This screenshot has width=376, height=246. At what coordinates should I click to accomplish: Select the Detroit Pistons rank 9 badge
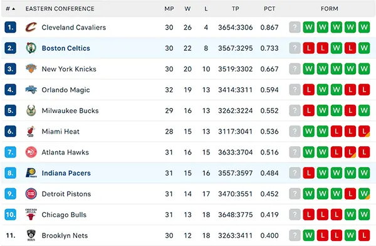point(10,194)
